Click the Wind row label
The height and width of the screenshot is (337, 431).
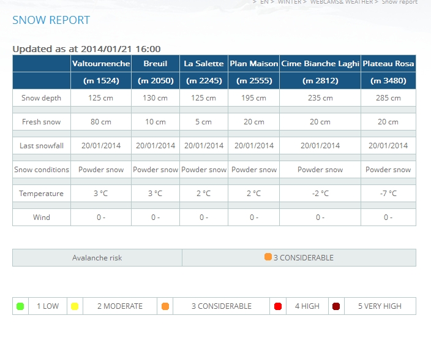click(x=41, y=218)
